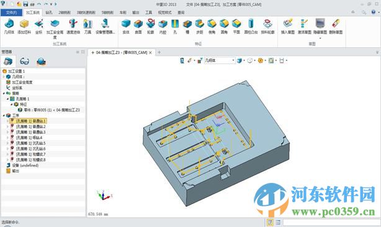Collapse the 策略 strategy tree node
The width and height of the screenshot is (381, 227).
click(x=4, y=93)
